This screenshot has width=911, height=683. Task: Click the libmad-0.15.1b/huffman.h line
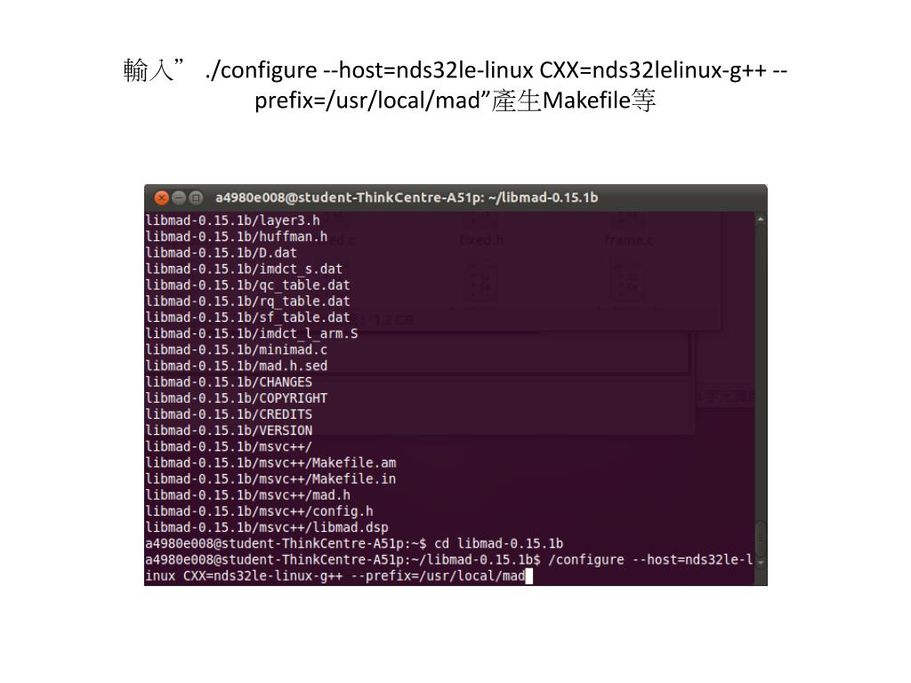(237, 237)
